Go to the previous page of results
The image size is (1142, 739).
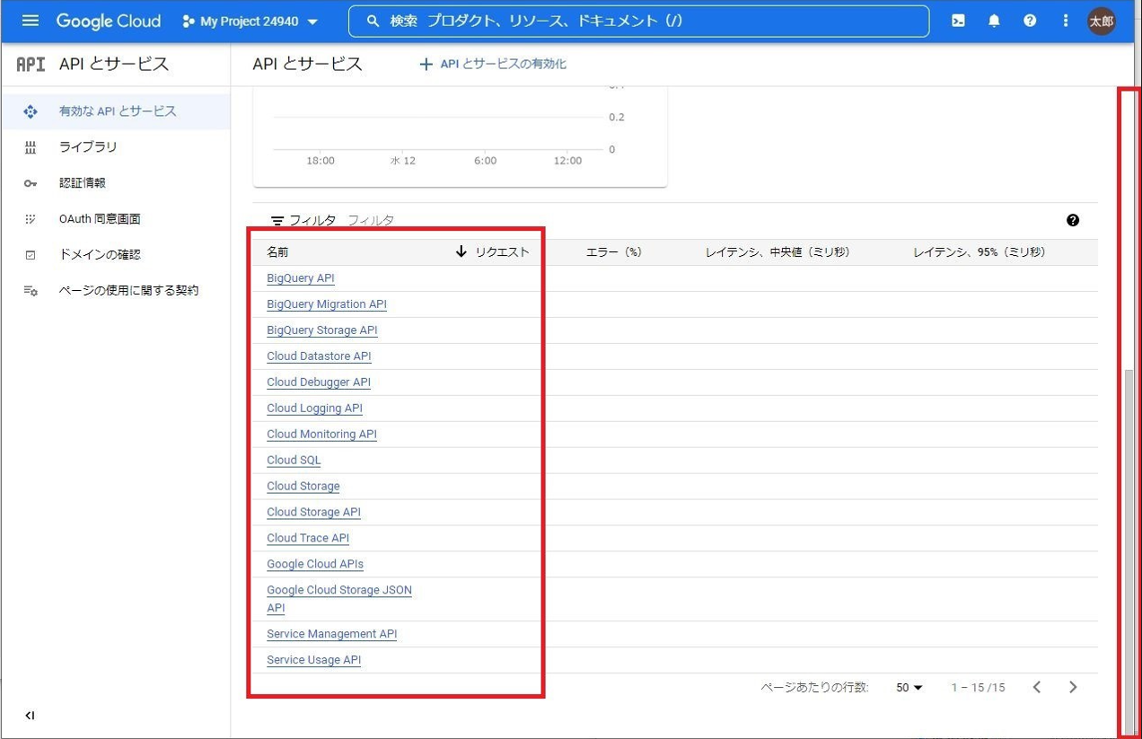click(x=1037, y=687)
